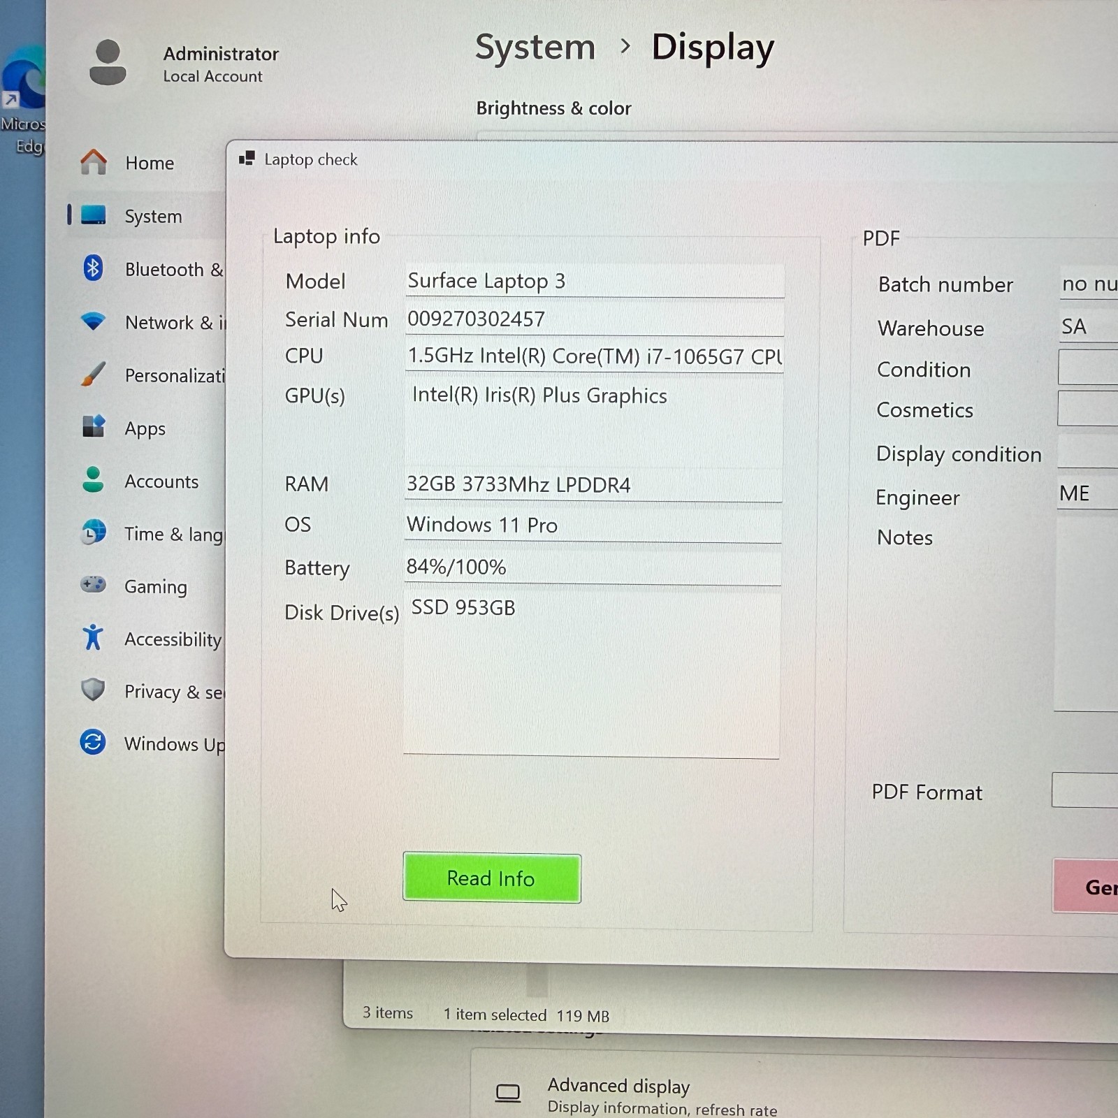Click the Notes text area
The width and height of the screenshot is (1118, 1118).
[x=1086, y=615]
